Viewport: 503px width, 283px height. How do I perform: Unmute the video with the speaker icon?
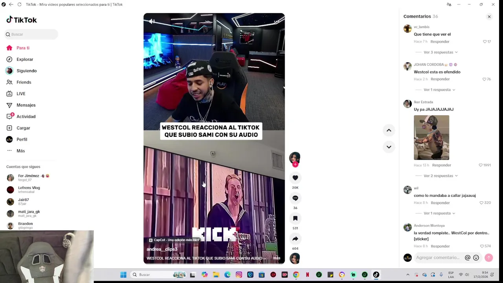[x=152, y=21]
